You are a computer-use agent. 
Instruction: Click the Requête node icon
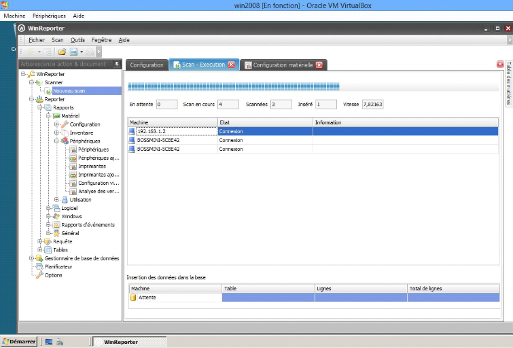tap(48, 241)
